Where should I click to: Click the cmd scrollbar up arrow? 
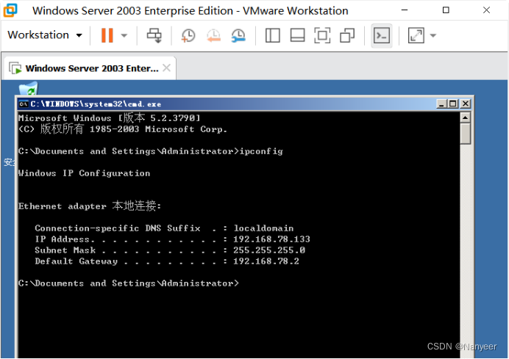(x=465, y=117)
